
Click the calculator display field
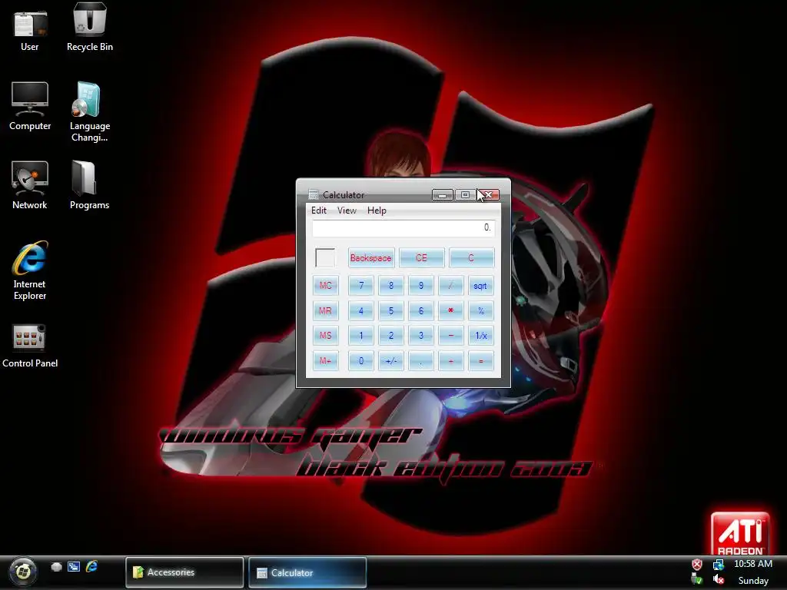(403, 227)
